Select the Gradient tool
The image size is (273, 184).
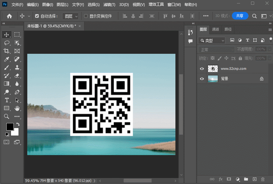(x=7, y=84)
